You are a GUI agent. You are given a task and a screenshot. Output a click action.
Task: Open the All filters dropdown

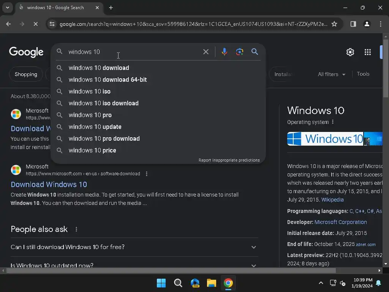(331, 74)
